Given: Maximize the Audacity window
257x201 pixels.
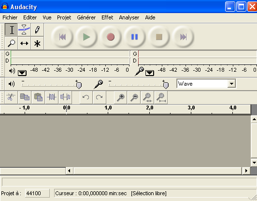Looking at the screenshot, I should [241, 7].
